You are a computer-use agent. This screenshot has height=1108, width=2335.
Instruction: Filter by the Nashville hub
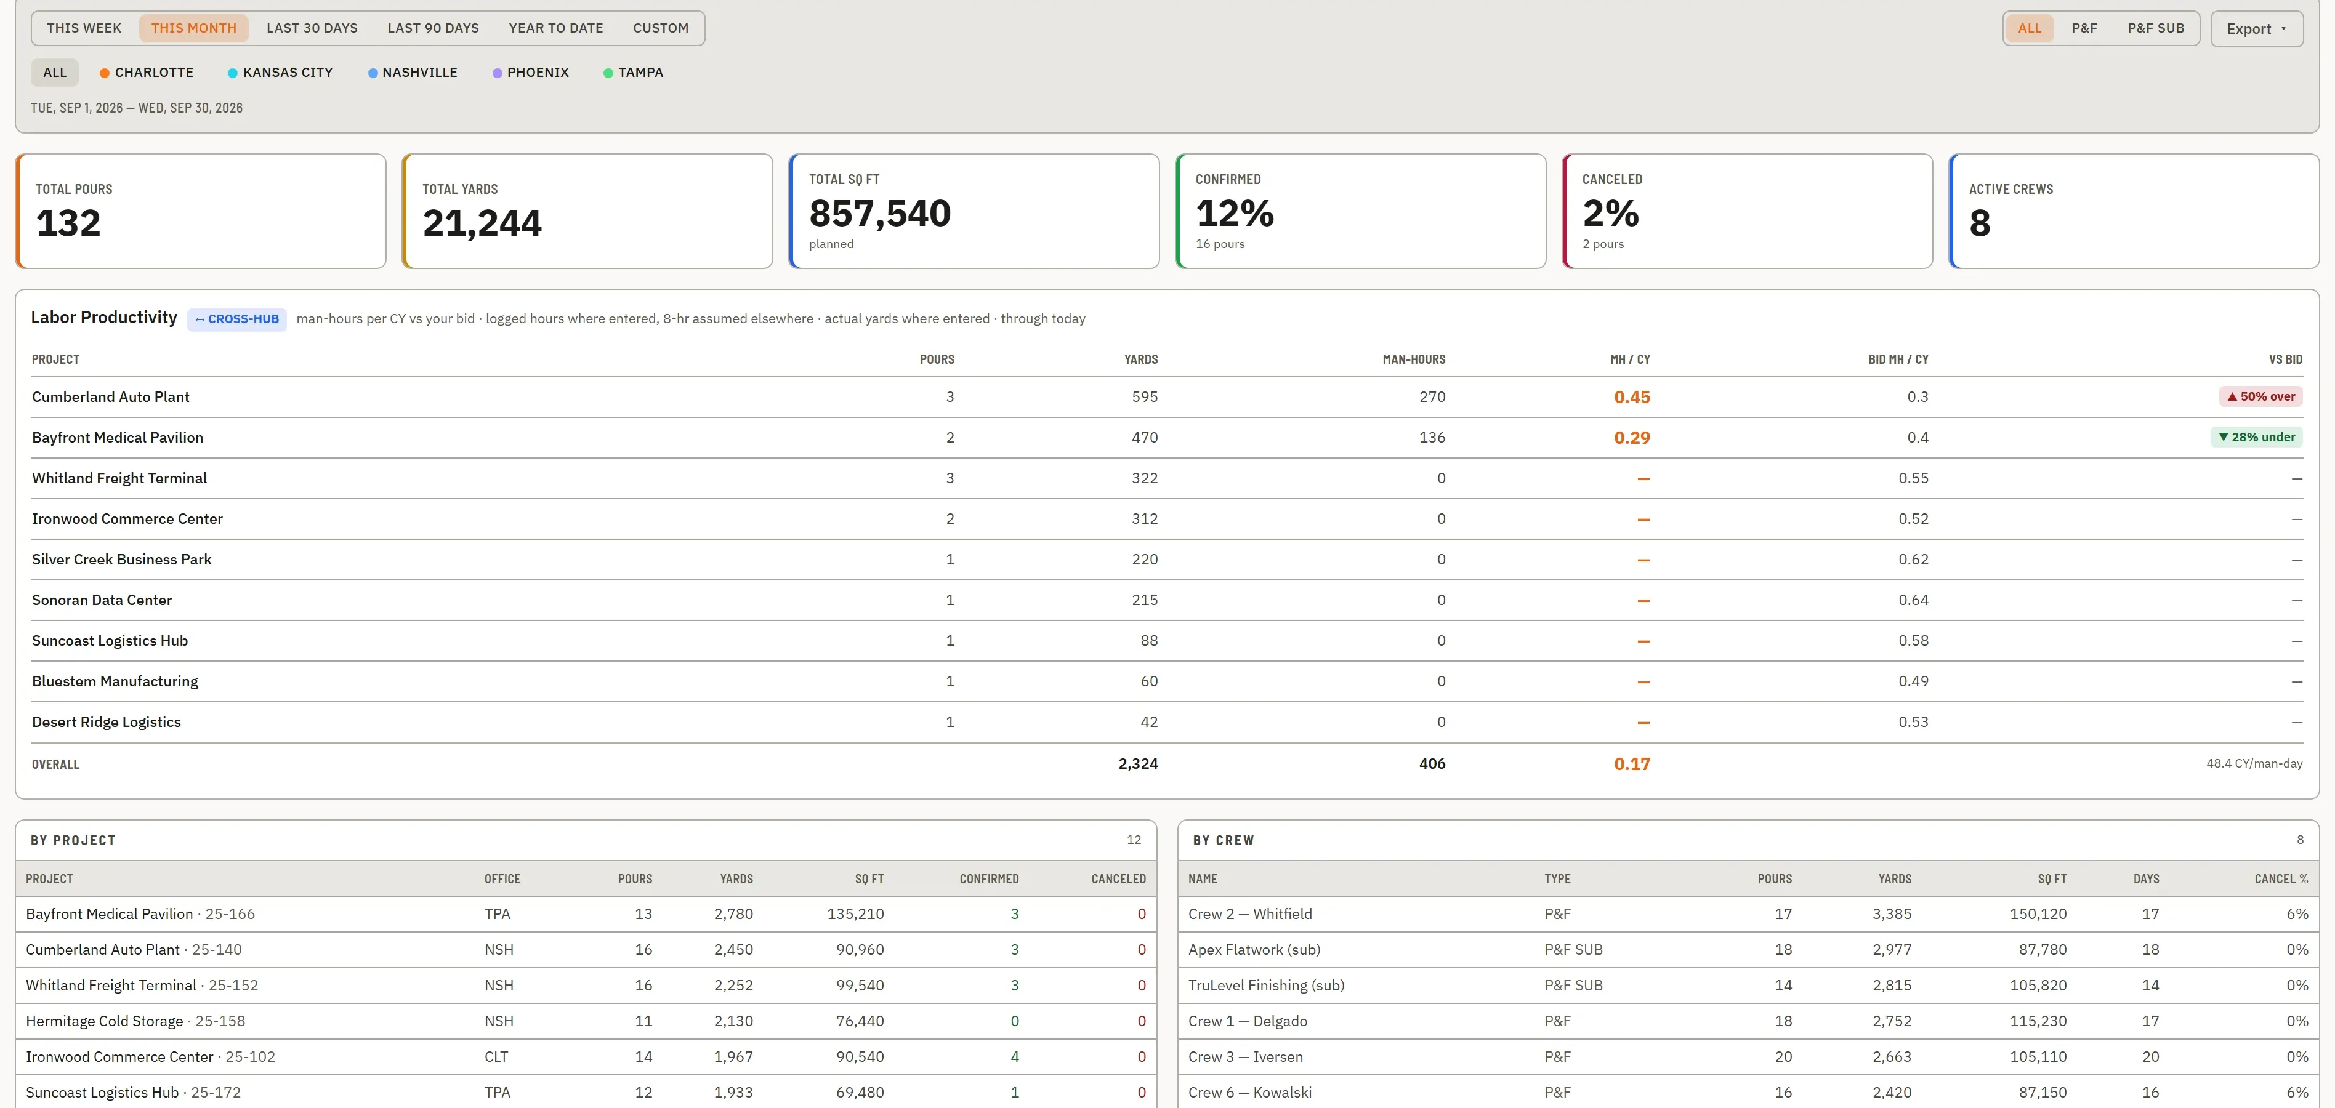point(413,73)
